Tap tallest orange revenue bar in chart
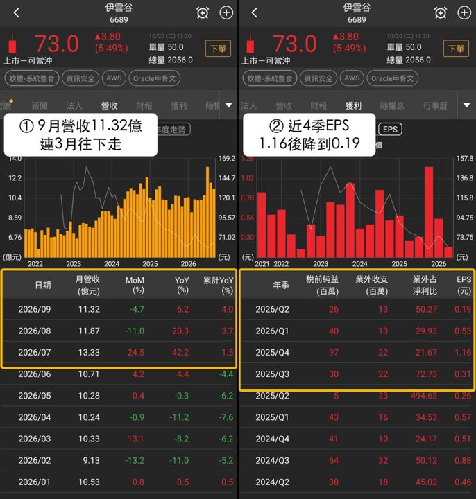The height and width of the screenshot is (499, 476). (207, 212)
